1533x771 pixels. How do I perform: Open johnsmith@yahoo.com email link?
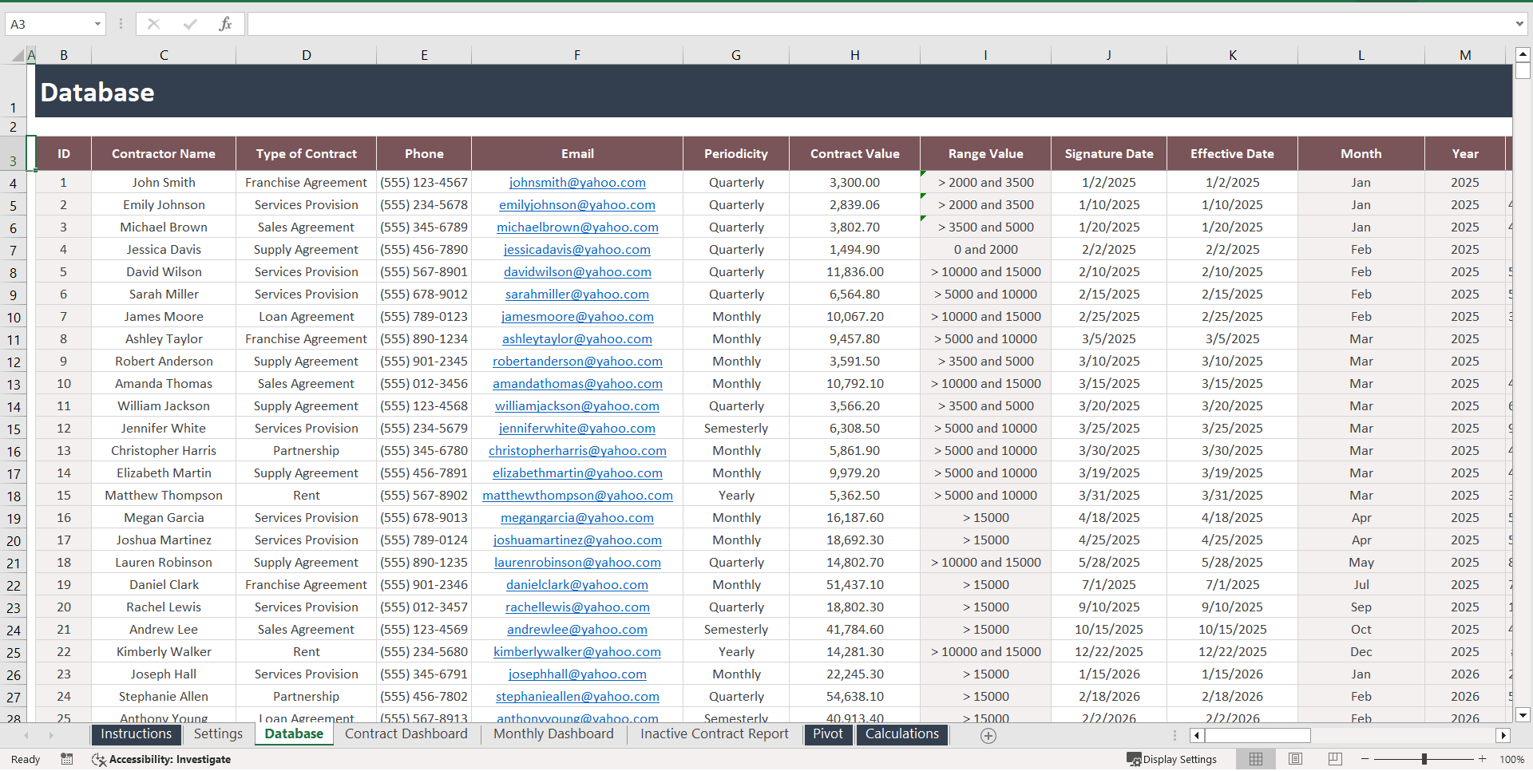[577, 183]
